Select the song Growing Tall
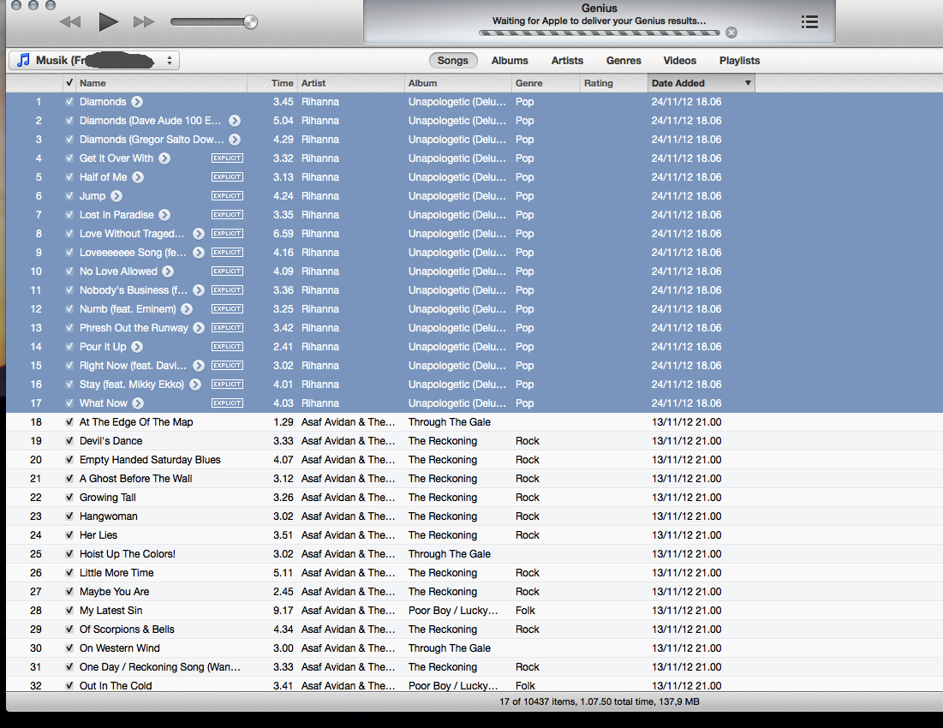The width and height of the screenshot is (943, 728). [x=108, y=497]
